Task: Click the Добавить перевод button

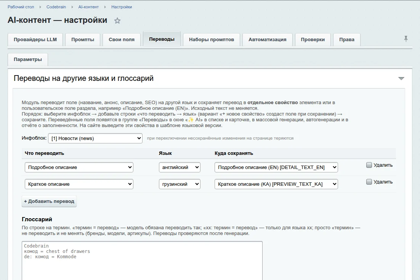Action: pos(49,201)
